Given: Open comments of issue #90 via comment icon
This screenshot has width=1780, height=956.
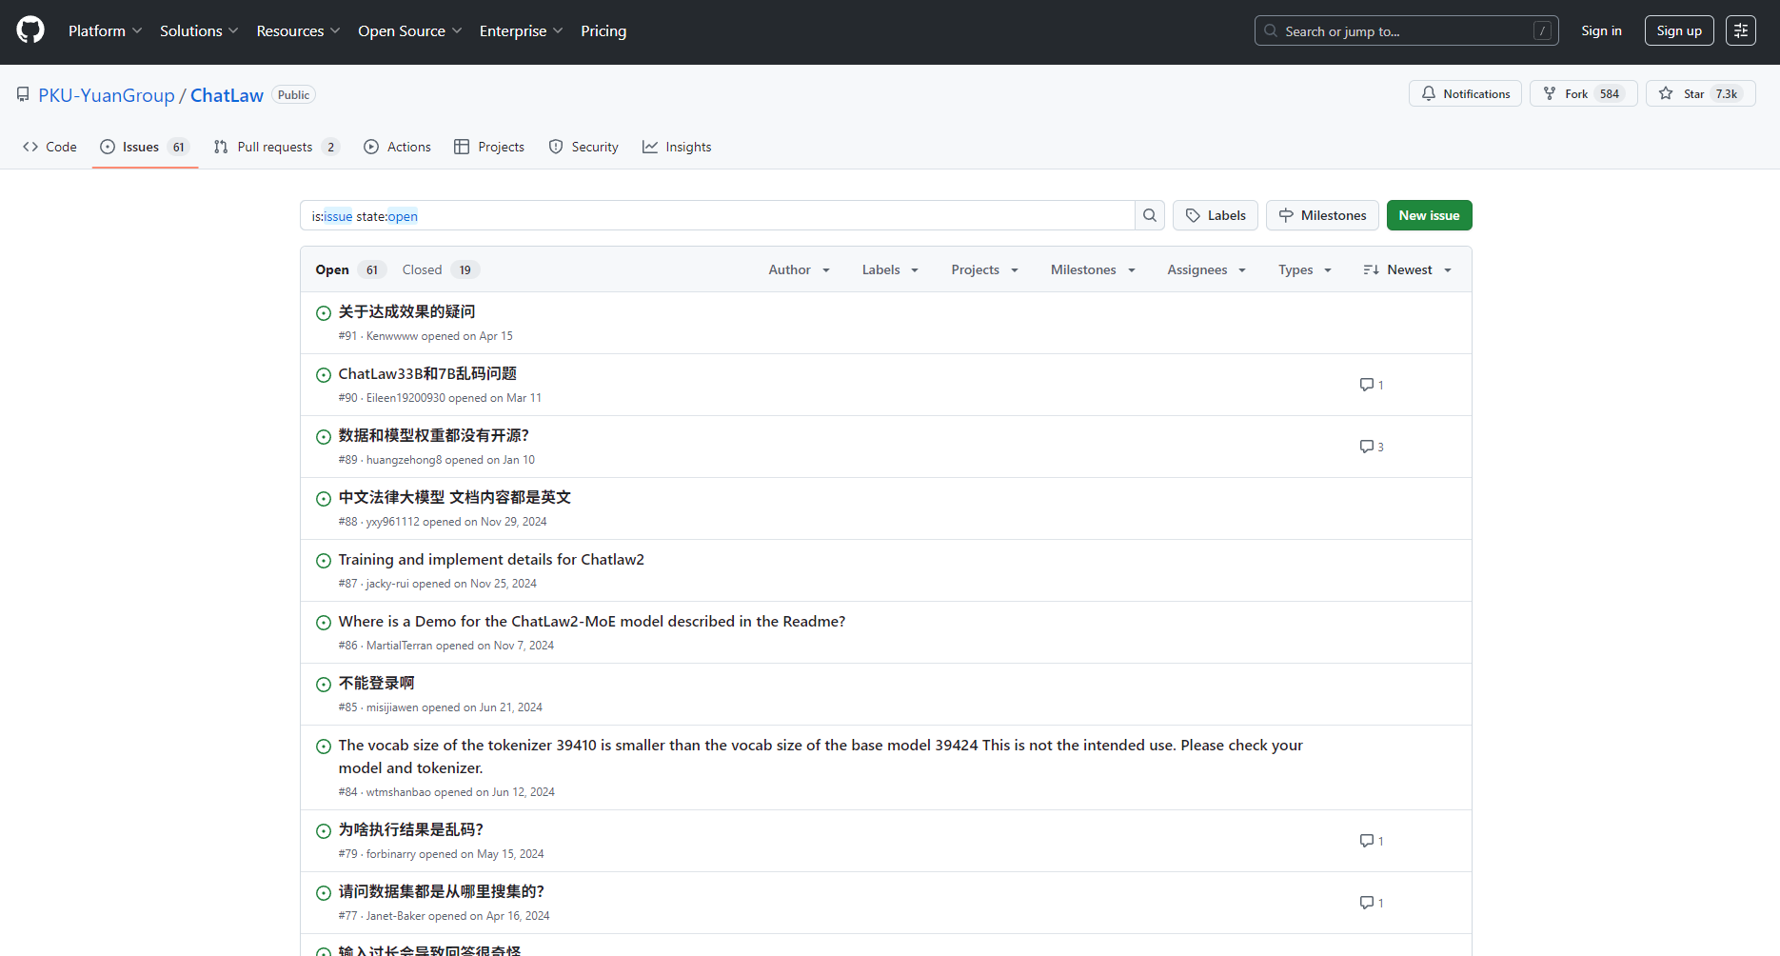Looking at the screenshot, I should point(1372,385).
